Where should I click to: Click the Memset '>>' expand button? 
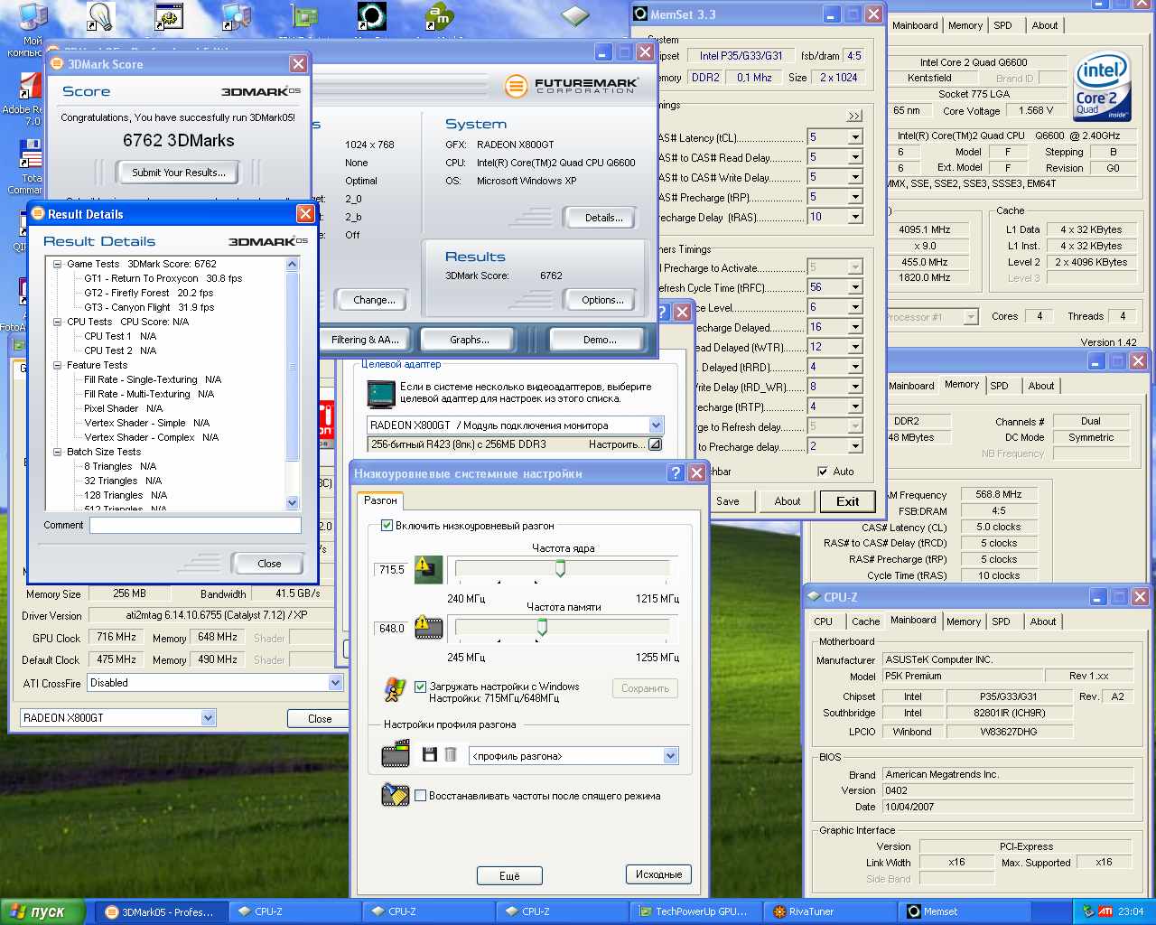pyautogui.click(x=854, y=116)
